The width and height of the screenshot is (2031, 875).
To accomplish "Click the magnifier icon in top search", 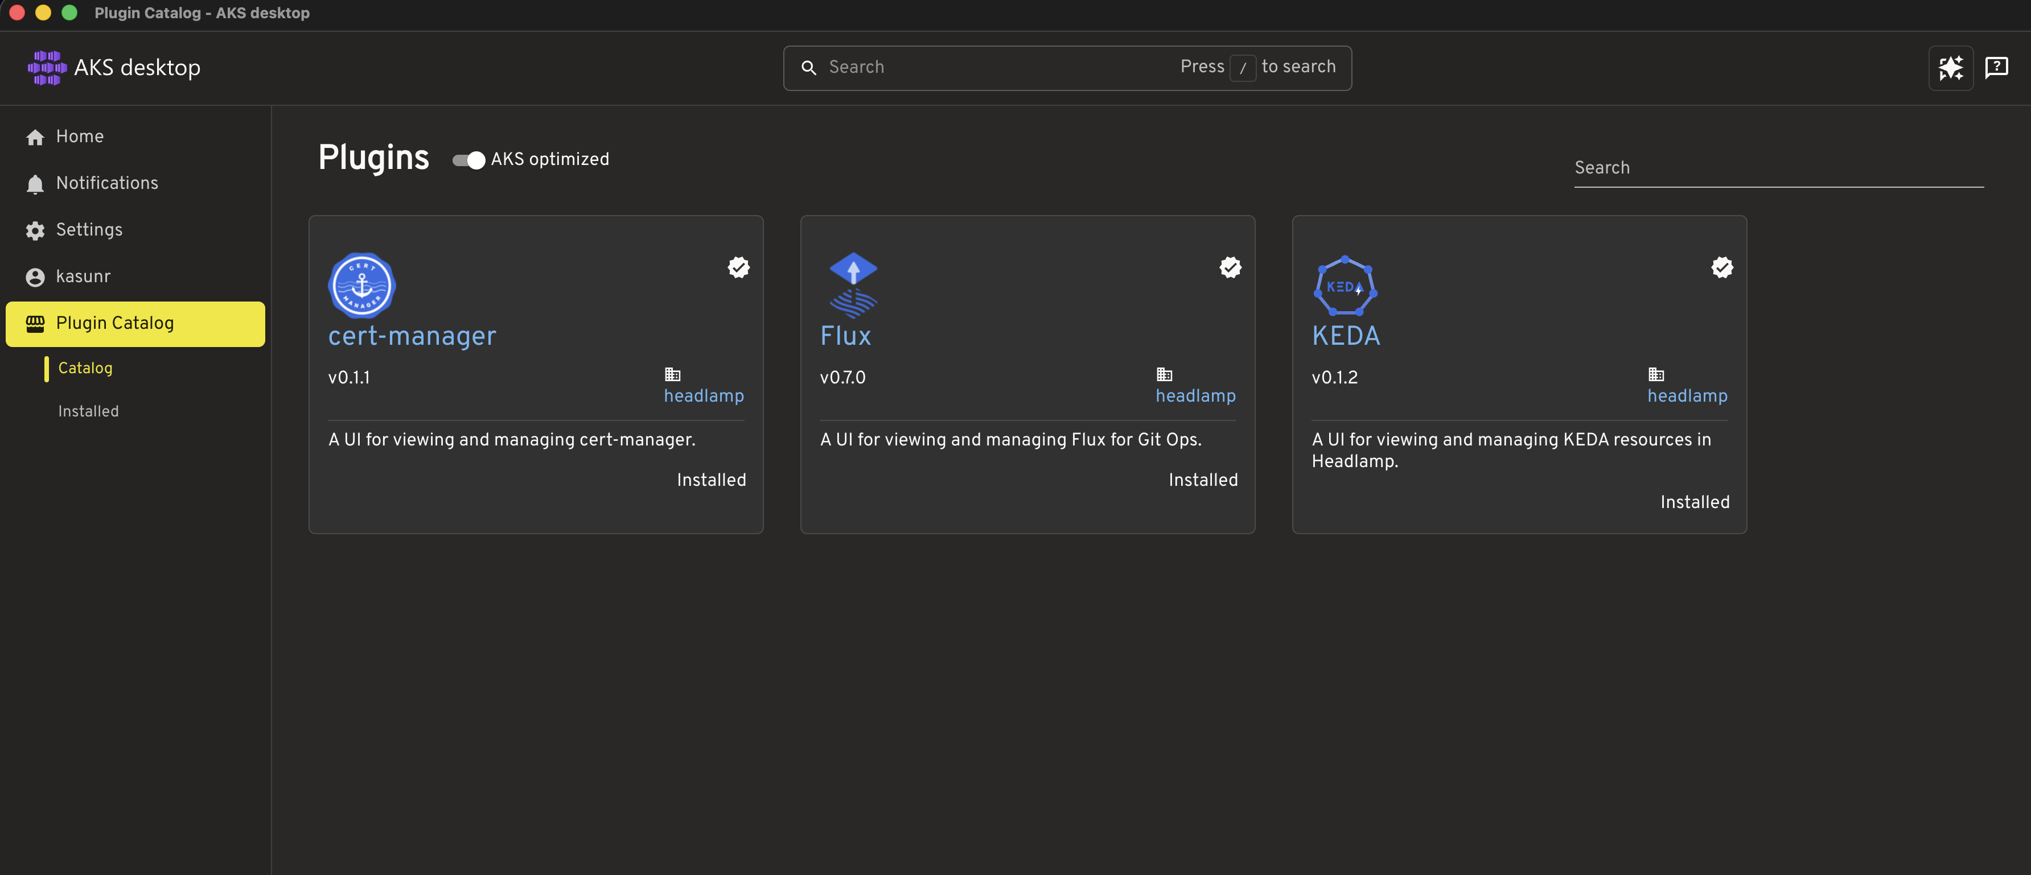I will pos(808,68).
